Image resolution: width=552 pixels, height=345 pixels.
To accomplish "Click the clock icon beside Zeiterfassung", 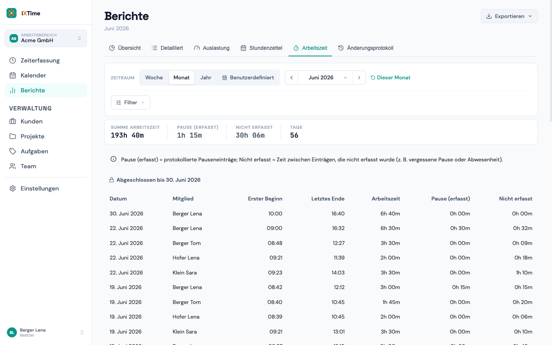I will pos(13,61).
